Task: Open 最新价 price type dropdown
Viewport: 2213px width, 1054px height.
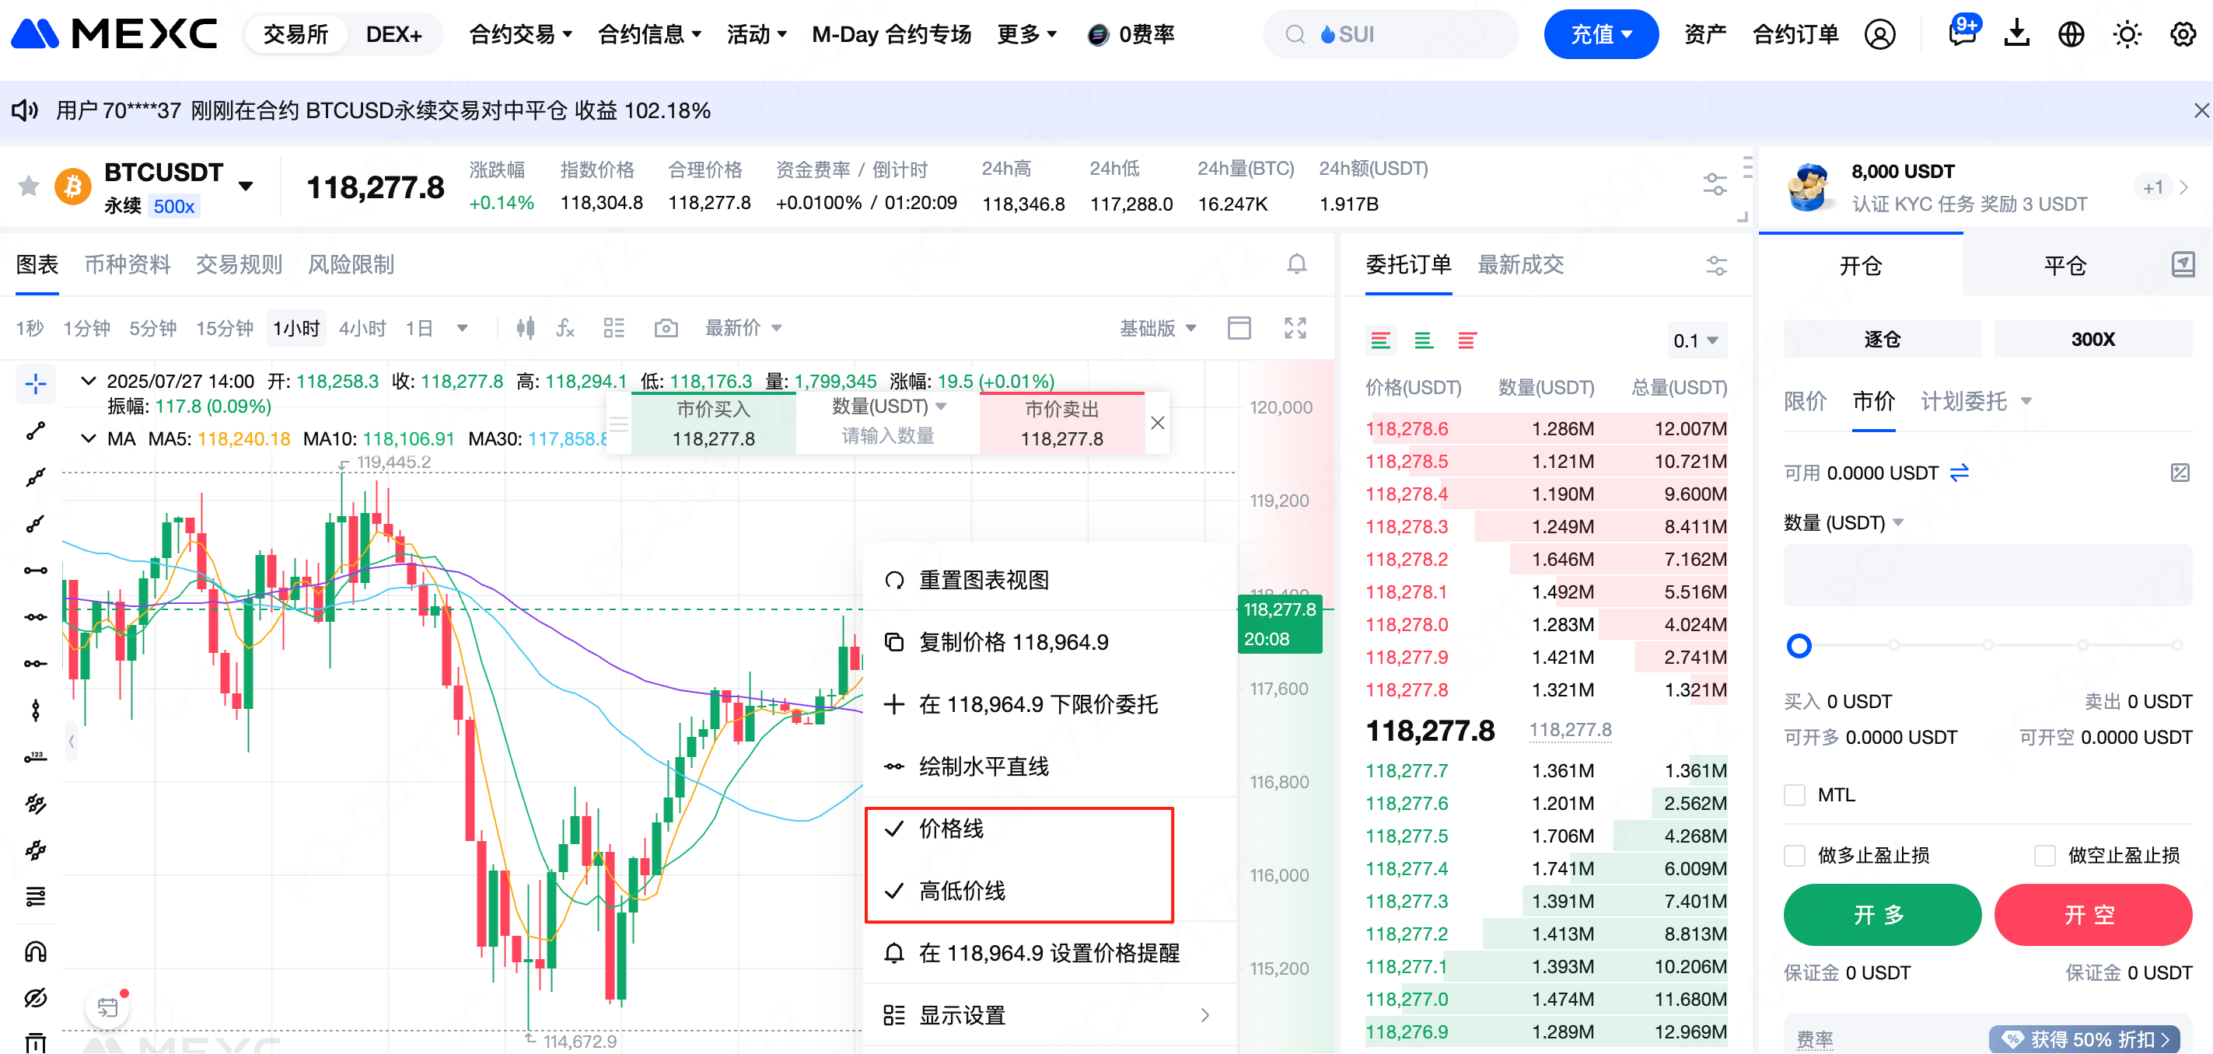Action: [743, 328]
